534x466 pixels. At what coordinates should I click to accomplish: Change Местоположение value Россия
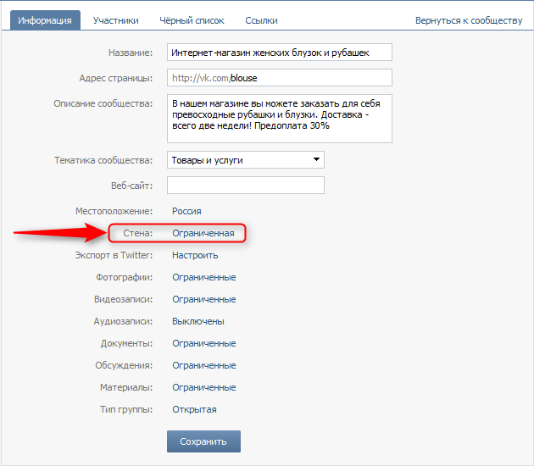[186, 211]
